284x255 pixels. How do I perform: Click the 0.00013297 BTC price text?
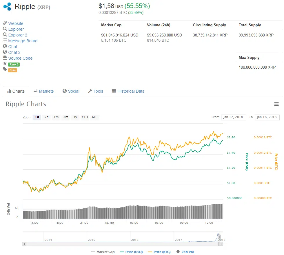point(113,13)
